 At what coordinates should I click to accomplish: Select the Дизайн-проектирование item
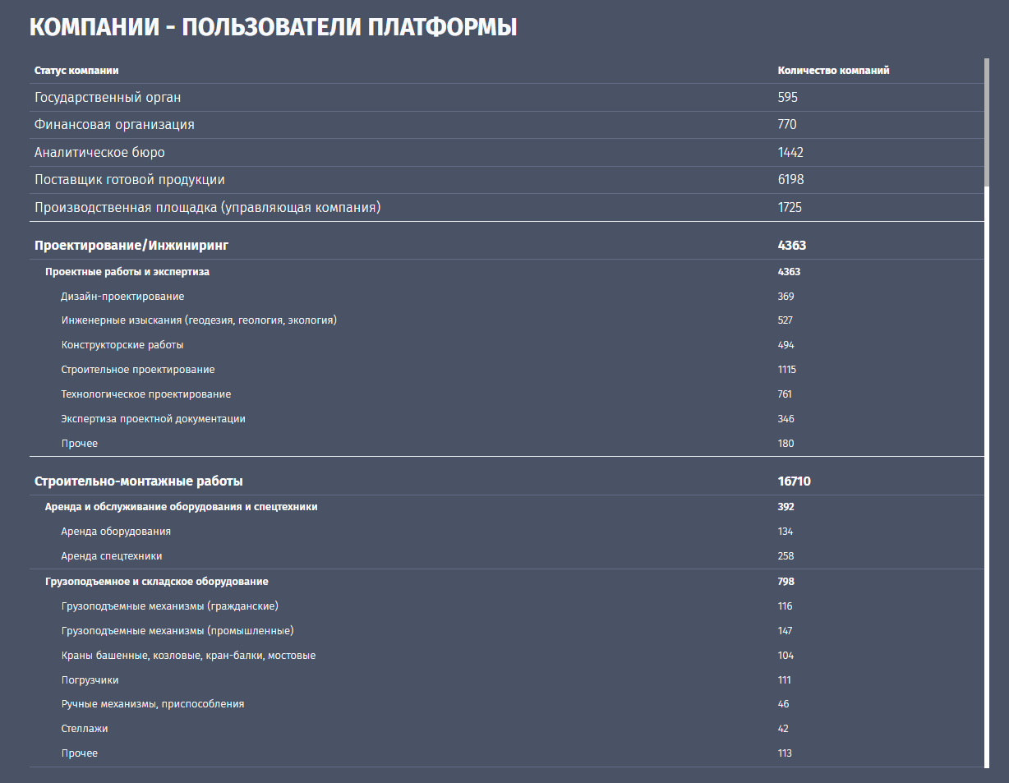(122, 297)
